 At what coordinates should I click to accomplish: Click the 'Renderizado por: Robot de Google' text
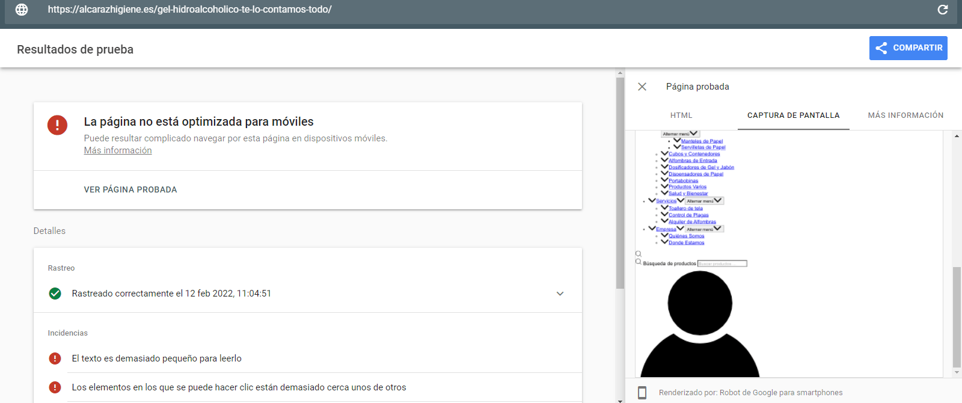pyautogui.click(x=751, y=393)
